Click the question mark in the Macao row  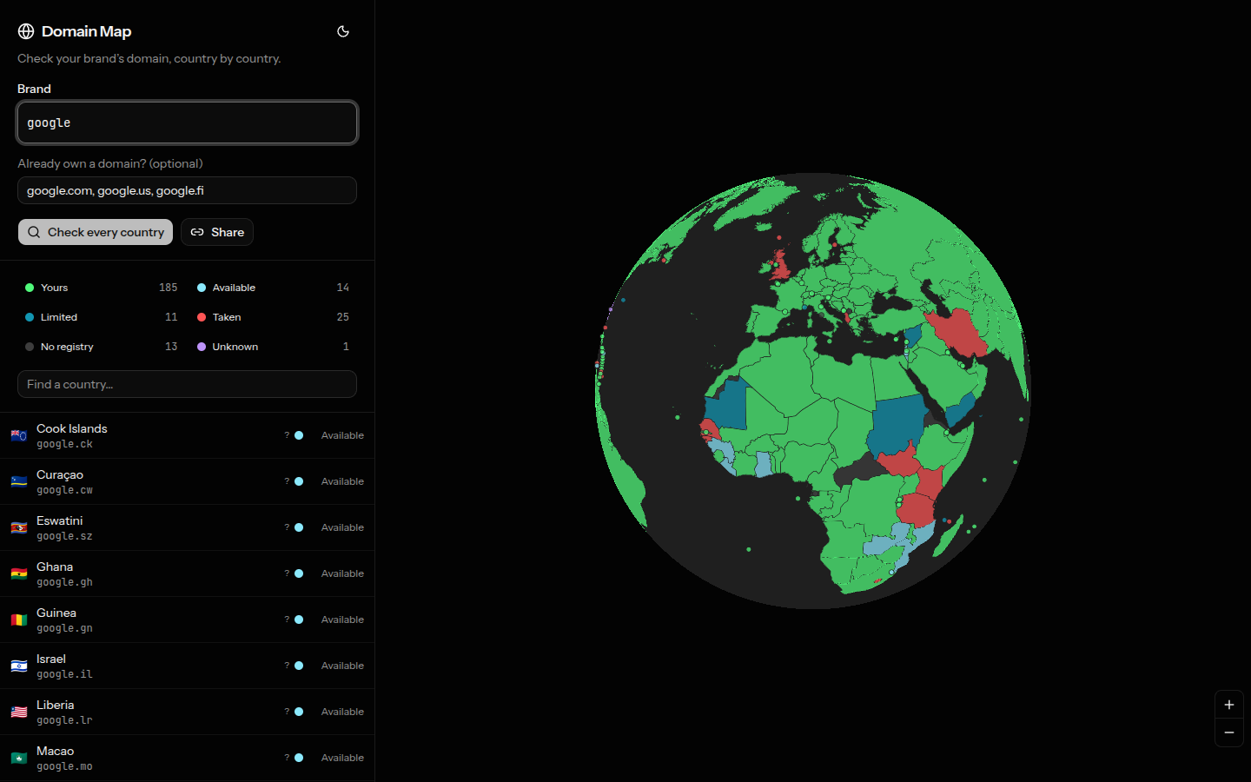coord(287,758)
